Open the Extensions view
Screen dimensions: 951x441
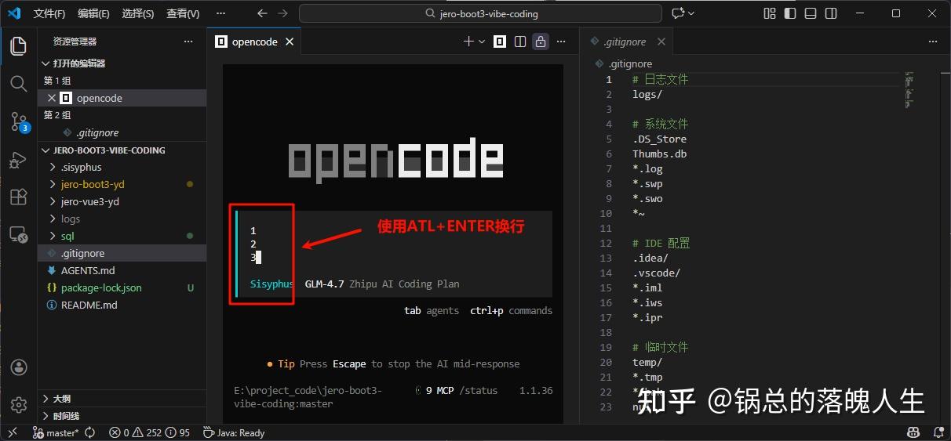coord(18,197)
